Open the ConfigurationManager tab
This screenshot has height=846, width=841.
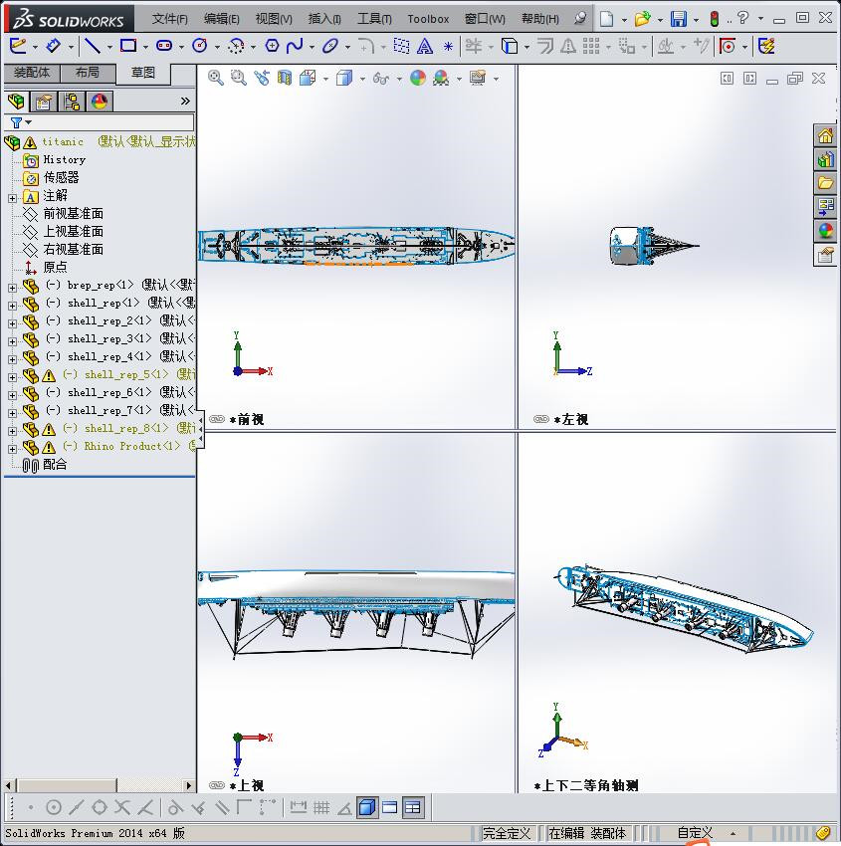(72, 102)
